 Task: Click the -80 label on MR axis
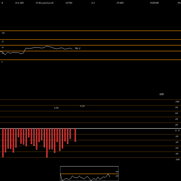click(177, 154)
